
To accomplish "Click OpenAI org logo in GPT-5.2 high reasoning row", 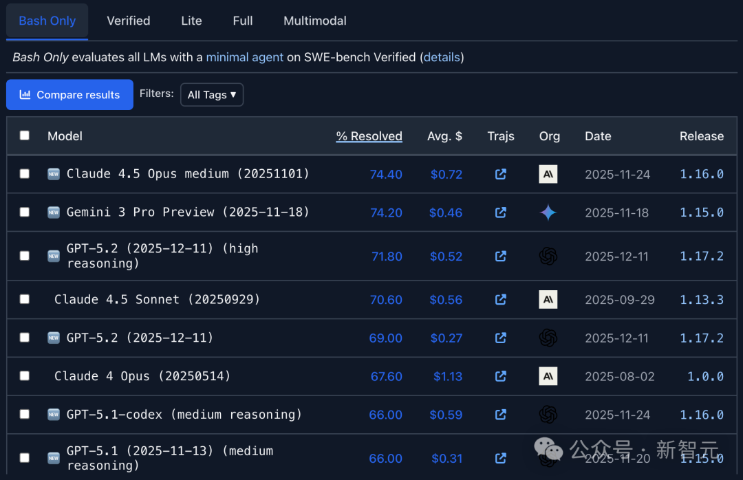I will click(x=548, y=257).
